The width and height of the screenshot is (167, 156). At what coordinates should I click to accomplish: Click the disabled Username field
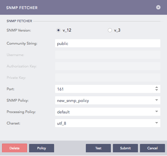(x=108, y=55)
